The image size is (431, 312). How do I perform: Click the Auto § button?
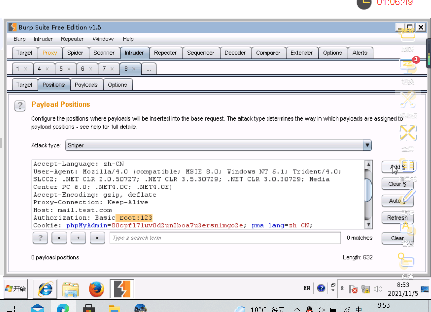(x=398, y=201)
